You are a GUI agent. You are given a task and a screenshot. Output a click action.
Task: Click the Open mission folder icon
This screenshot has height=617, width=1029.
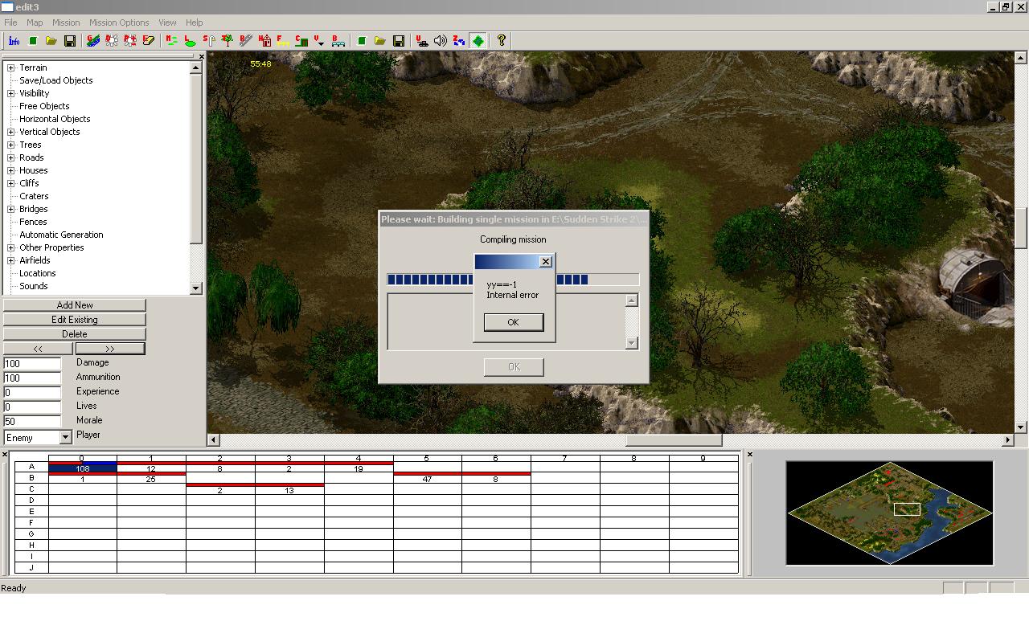[380, 40]
